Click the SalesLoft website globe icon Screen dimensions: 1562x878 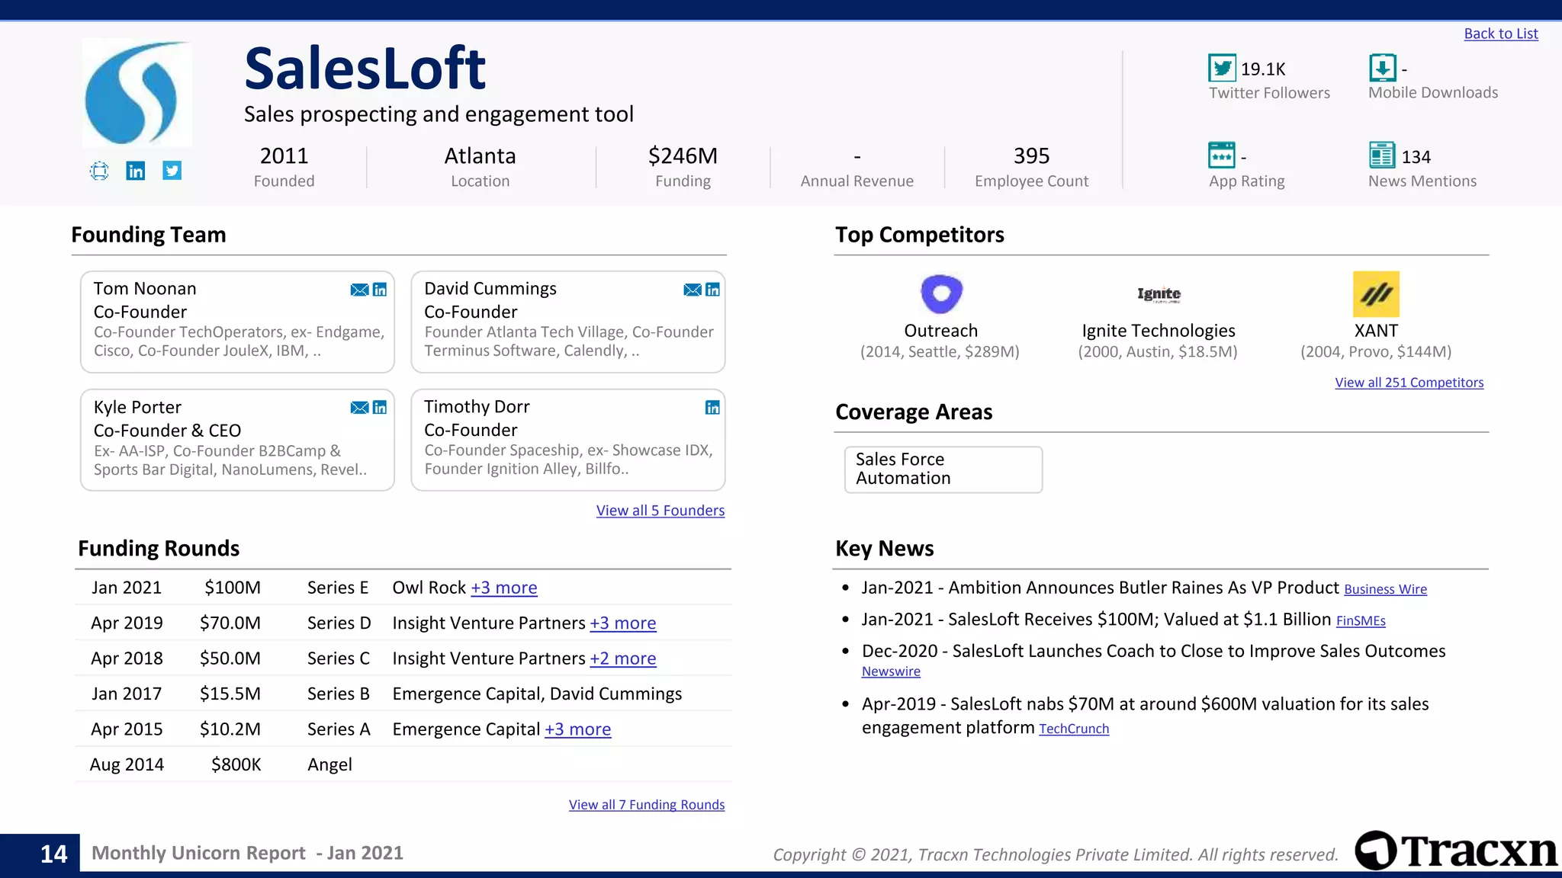[x=99, y=171]
